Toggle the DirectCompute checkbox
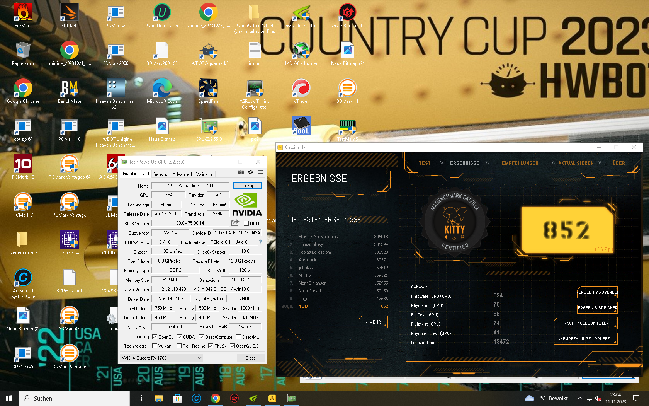Screen dimensions: 649x406 (201, 337)
